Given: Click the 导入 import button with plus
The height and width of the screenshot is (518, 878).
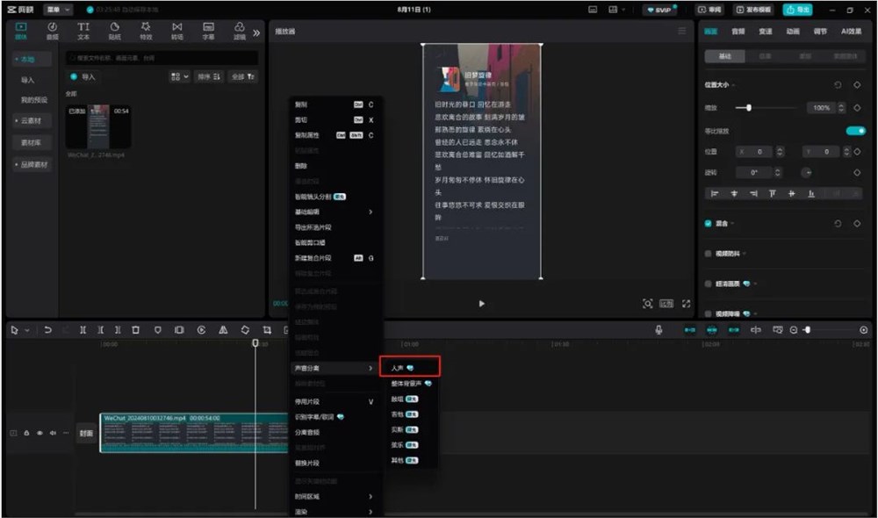Looking at the screenshot, I should pos(83,76).
